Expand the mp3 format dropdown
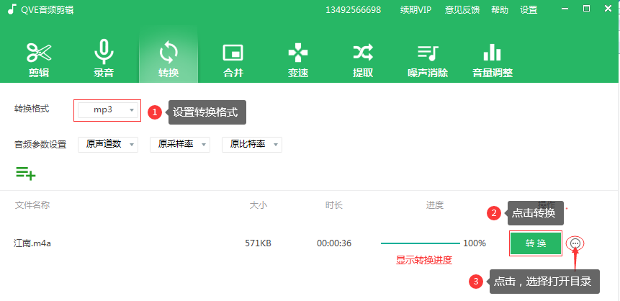 click(x=108, y=110)
